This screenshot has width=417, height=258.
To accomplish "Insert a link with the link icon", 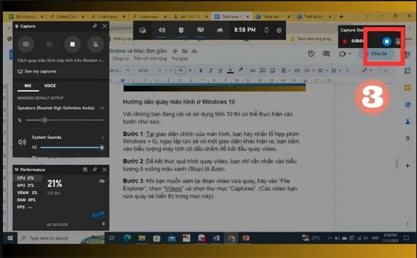I will click(253, 70).
